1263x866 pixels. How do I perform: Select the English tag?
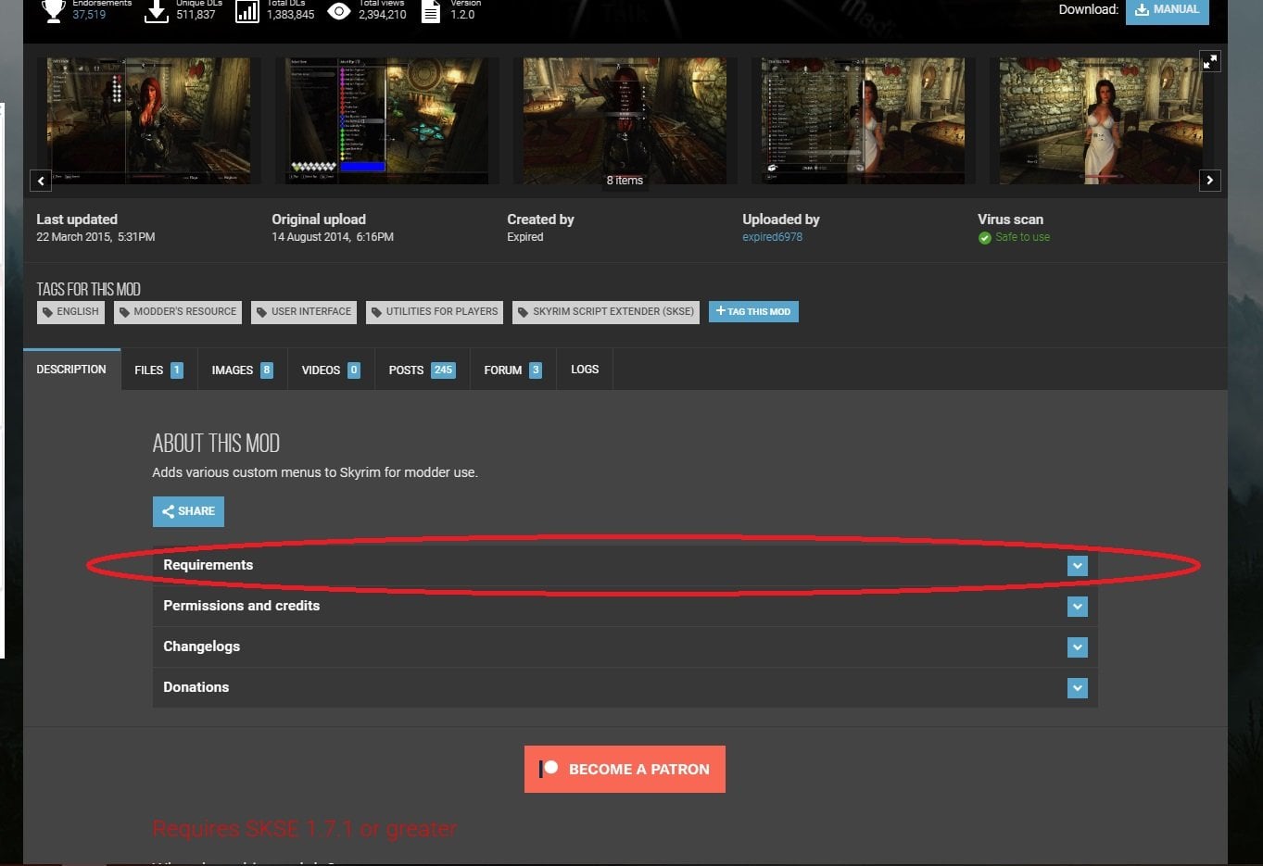pyautogui.click(x=71, y=312)
